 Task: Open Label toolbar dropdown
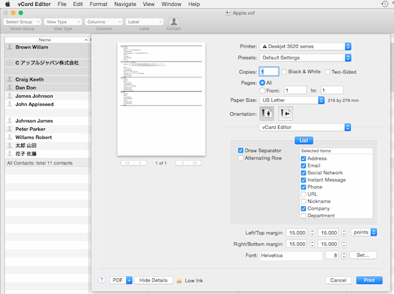144,22
